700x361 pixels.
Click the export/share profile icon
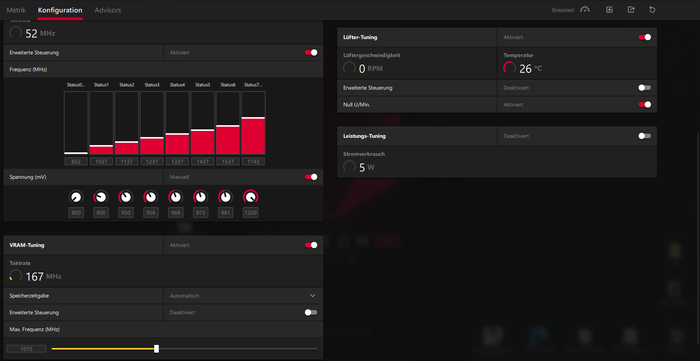(631, 10)
